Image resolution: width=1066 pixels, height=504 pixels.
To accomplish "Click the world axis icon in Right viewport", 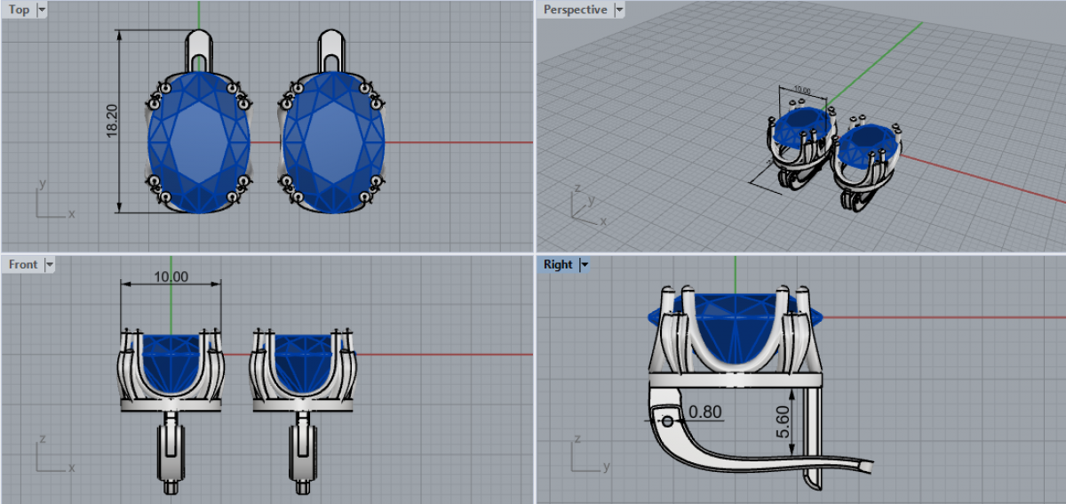I will [587, 456].
